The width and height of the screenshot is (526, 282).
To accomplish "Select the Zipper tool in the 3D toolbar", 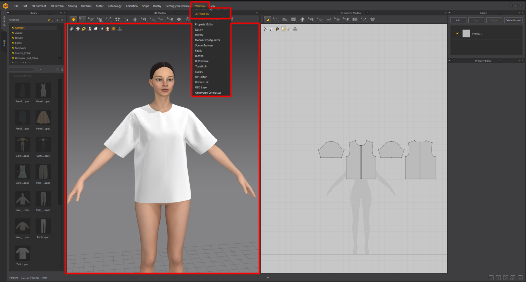I will (x=188, y=19).
